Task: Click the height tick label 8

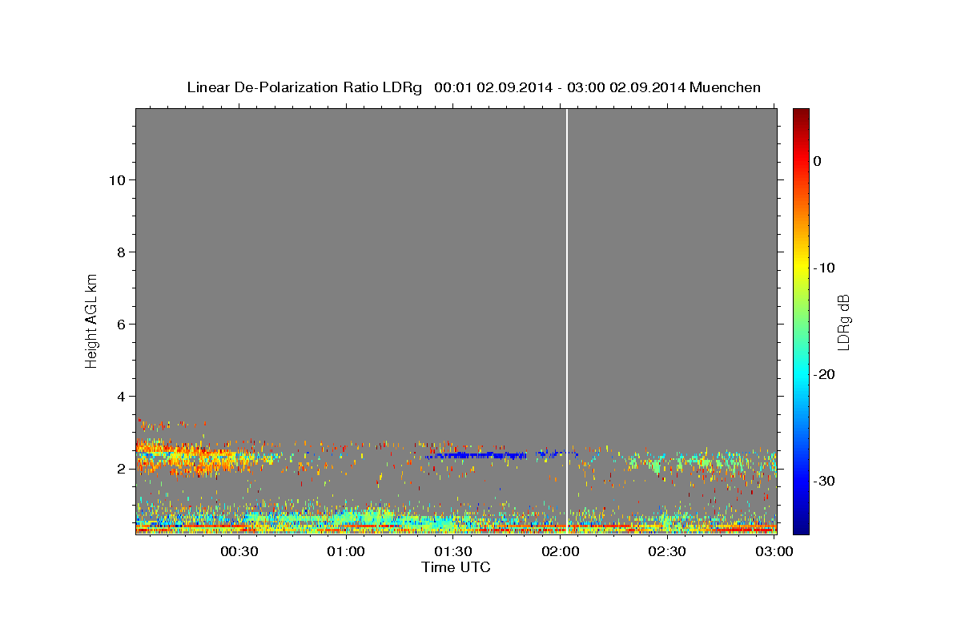Action: (123, 252)
